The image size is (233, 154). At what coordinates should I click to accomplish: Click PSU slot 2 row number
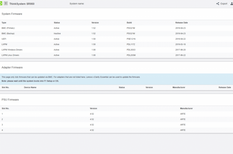tap(2, 119)
